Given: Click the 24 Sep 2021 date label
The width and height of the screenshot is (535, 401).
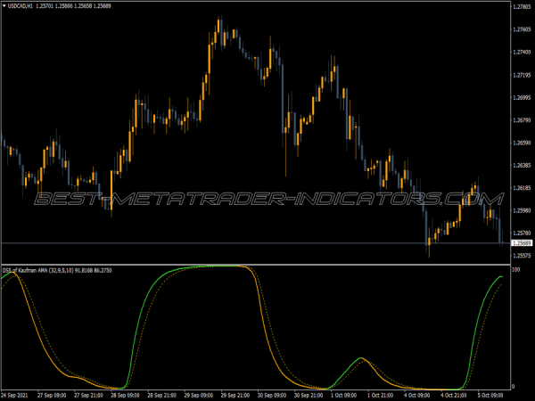Looking at the screenshot, I should coord(19,394).
